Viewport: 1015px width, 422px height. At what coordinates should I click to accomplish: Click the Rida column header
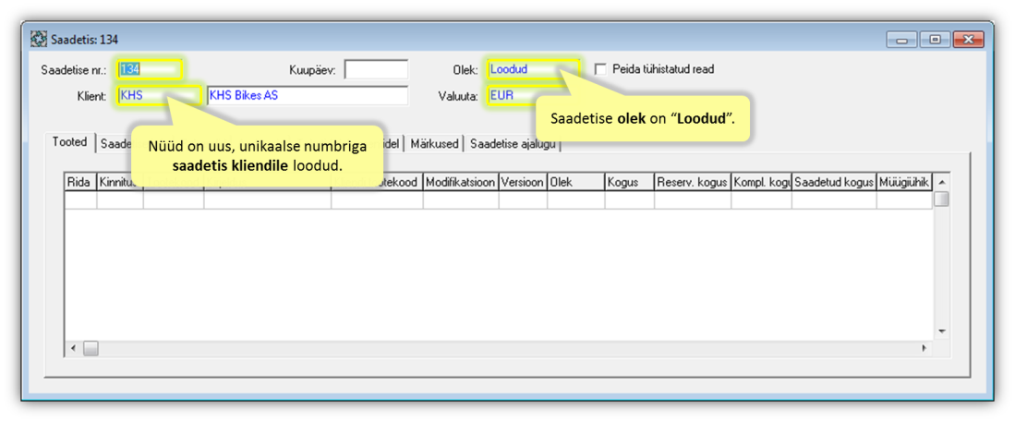point(80,183)
